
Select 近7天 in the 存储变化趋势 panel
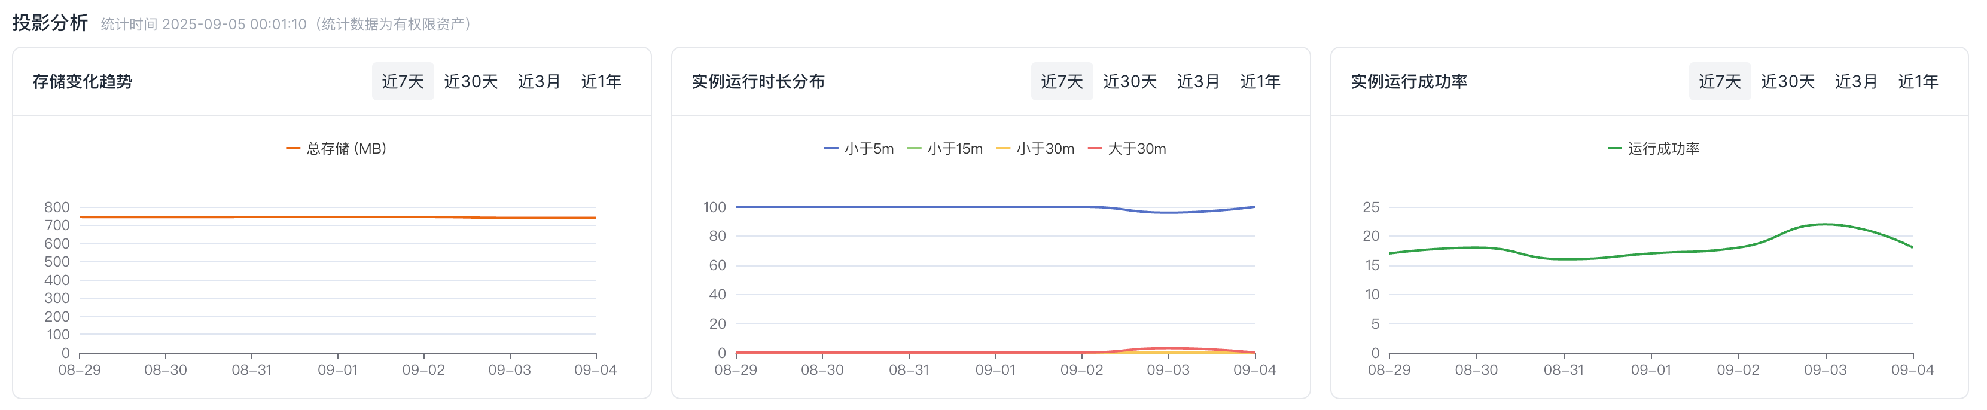pyautogui.click(x=403, y=82)
